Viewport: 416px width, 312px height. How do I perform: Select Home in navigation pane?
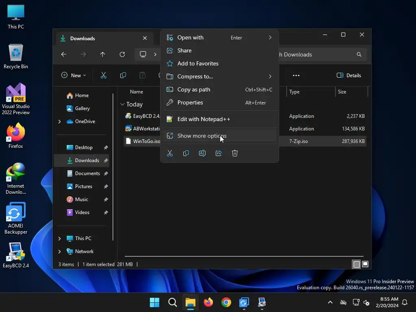point(82,95)
